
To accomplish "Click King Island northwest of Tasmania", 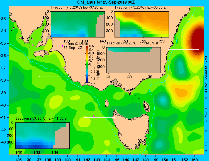I will click(106, 103).
